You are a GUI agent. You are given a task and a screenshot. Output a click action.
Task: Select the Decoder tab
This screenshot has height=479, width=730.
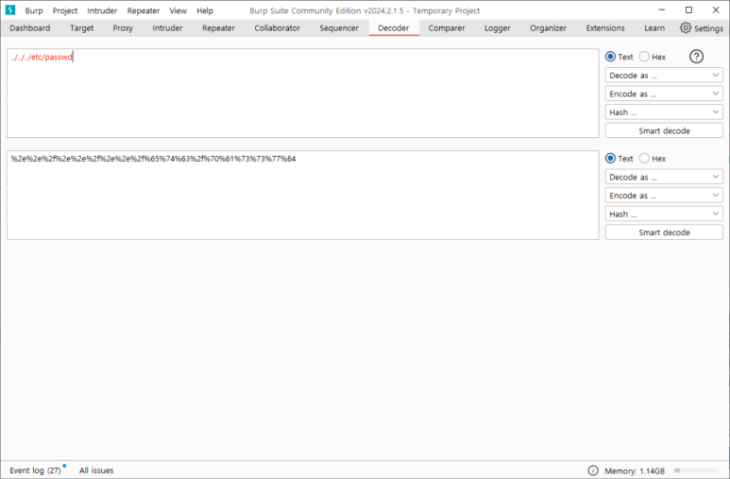click(394, 28)
